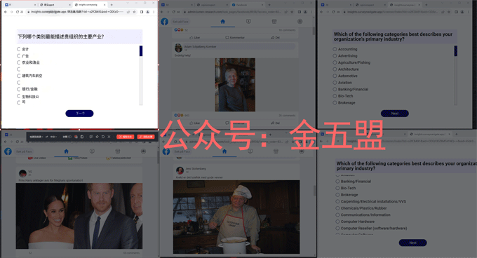Choose Chemicals/Plastics/Rubber radio option
The width and height of the screenshot is (477, 258).
pyautogui.click(x=337, y=208)
